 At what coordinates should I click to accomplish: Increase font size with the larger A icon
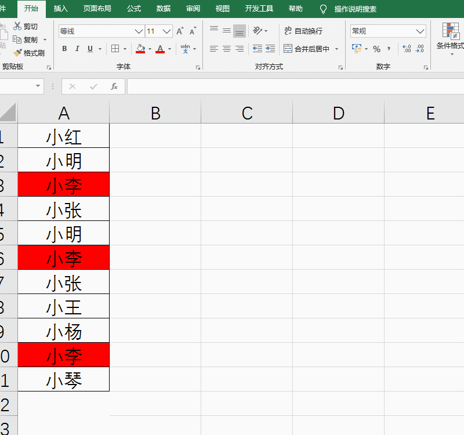[180, 31]
